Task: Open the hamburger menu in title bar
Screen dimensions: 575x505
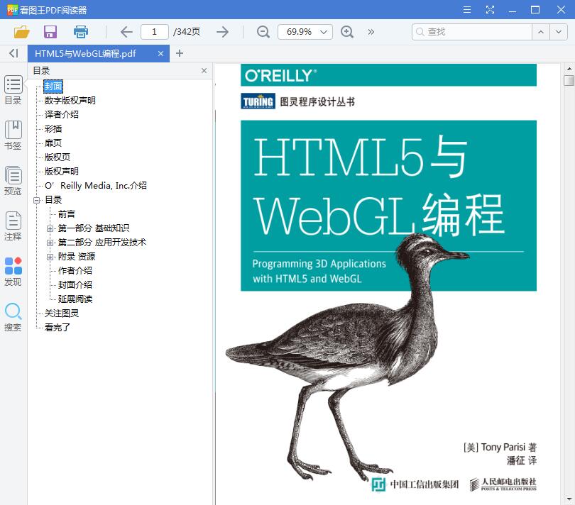Action: 466,11
